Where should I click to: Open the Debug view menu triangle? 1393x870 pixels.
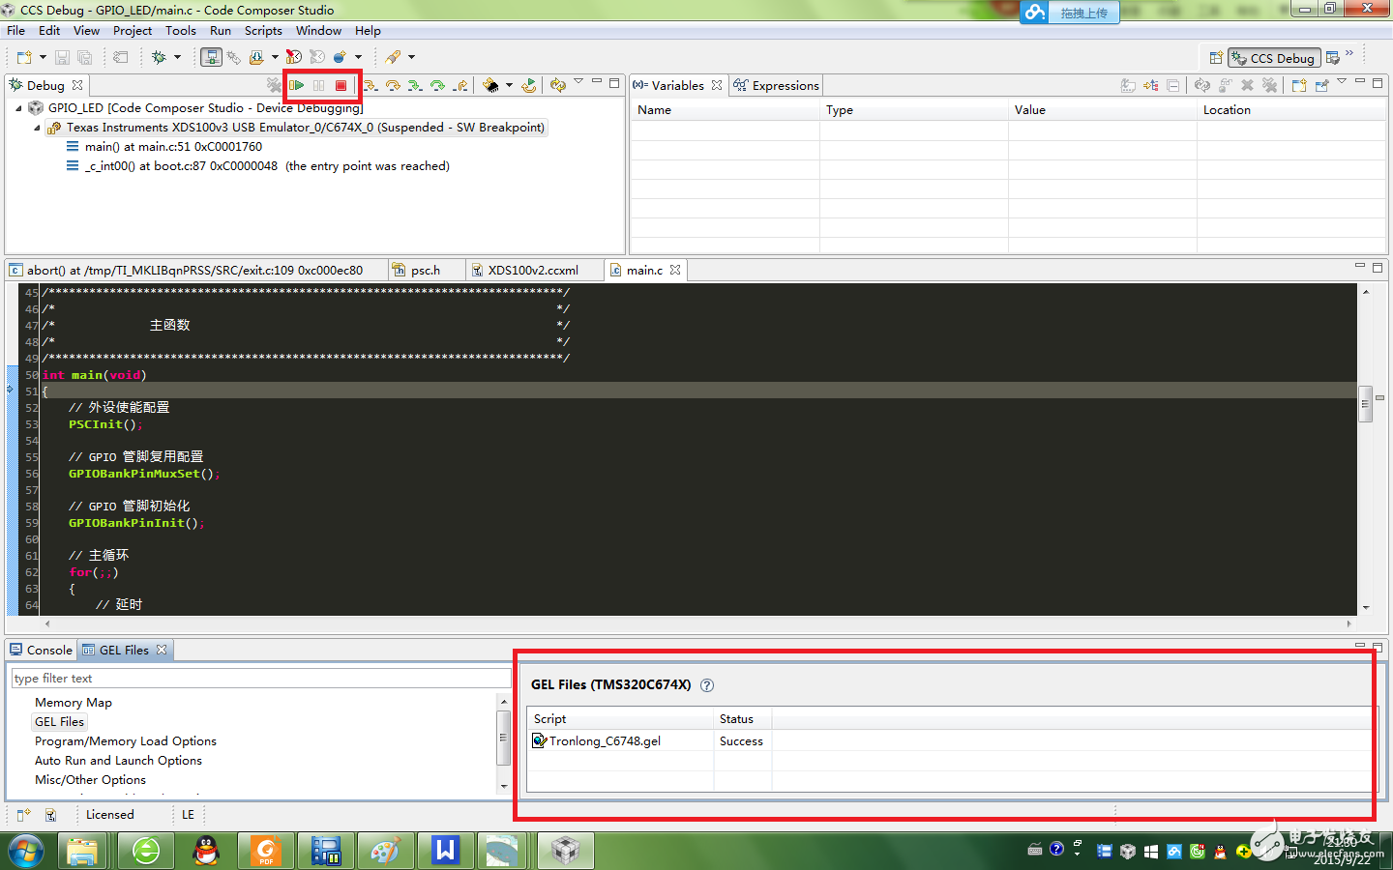[578, 82]
